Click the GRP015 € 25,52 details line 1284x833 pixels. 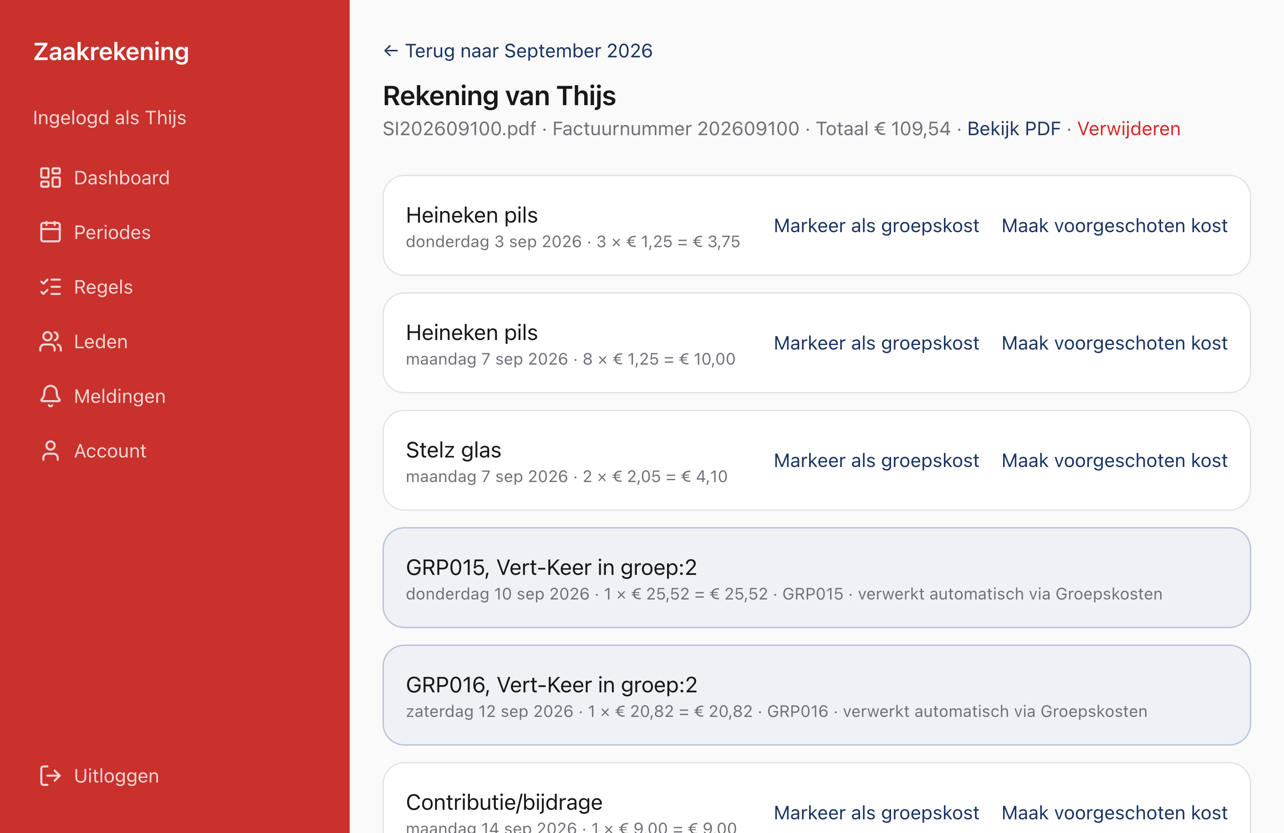pyautogui.click(x=784, y=594)
